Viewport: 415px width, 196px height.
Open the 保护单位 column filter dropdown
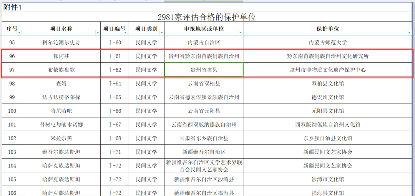click(x=408, y=32)
